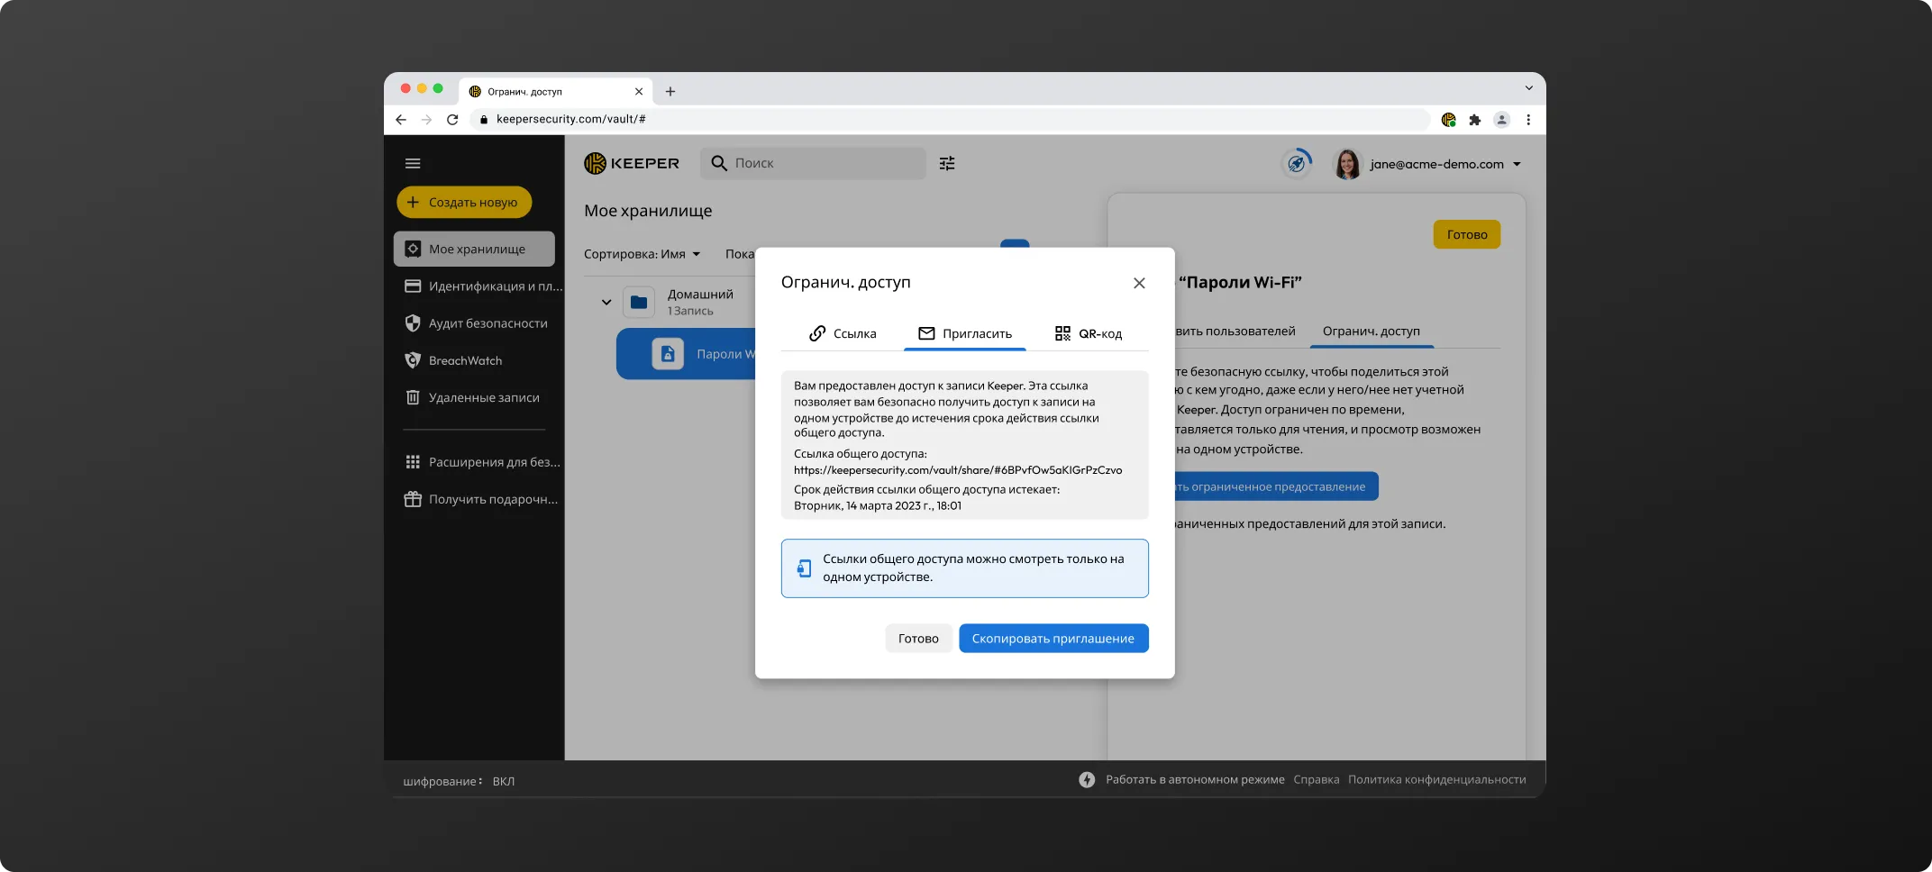Reload the browser page
The width and height of the screenshot is (1932, 872).
[452, 119]
